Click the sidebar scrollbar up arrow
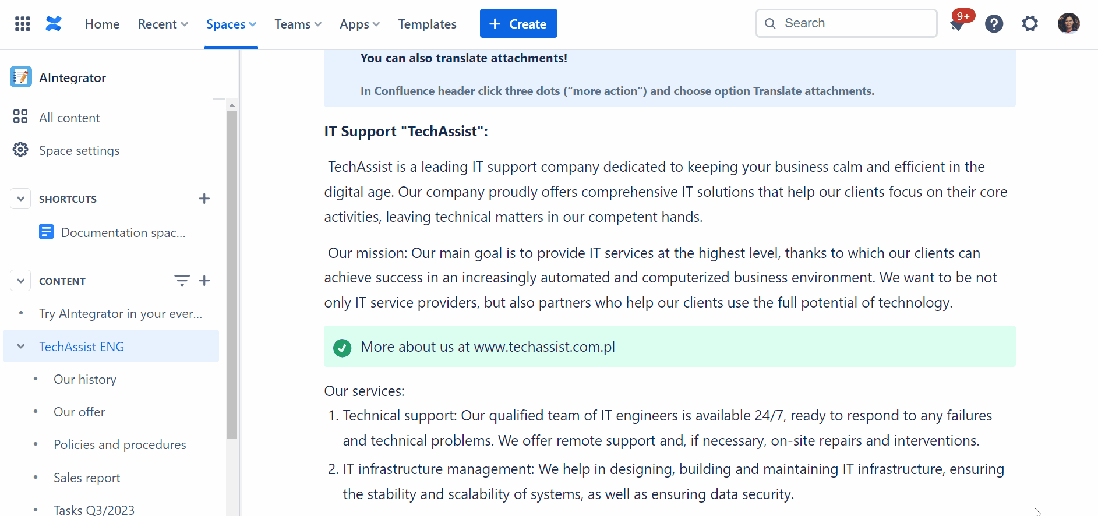This screenshot has height=516, width=1098. (x=232, y=105)
